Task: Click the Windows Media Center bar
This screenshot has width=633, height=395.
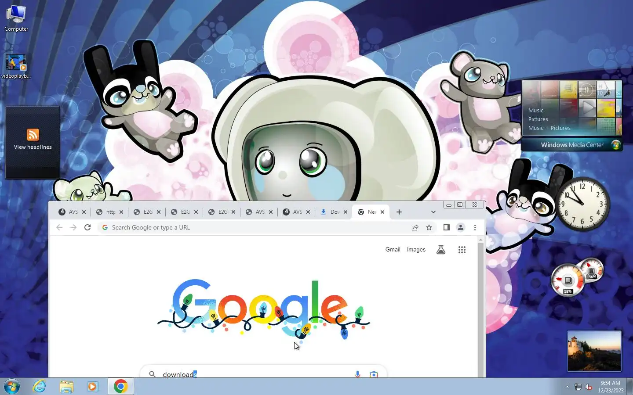Action: (572, 145)
